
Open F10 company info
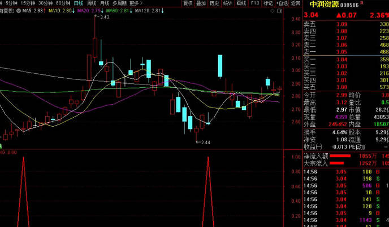coord(254,3)
